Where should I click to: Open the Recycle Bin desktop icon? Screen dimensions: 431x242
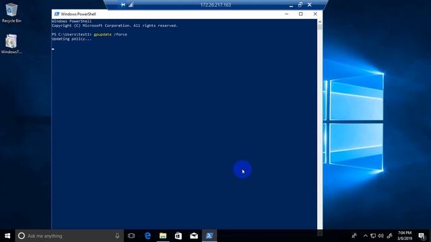[x=11, y=13]
